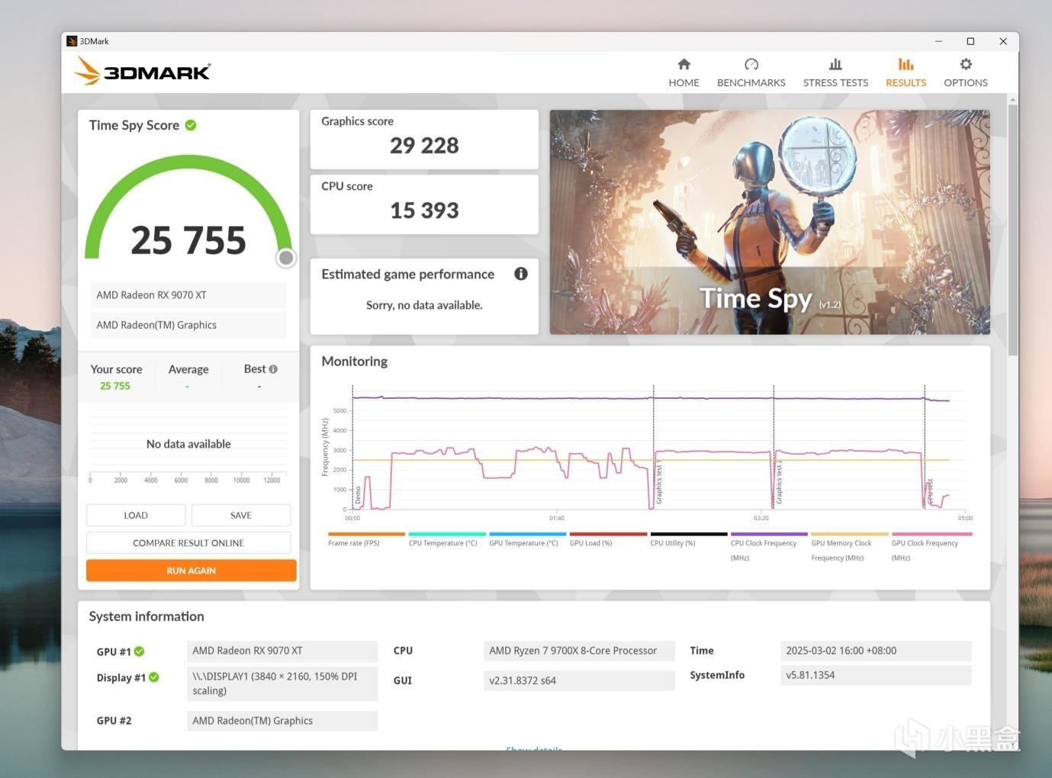Screen dimensions: 1052x778
Task: Open the BENCHMARKS gauge icon
Action: coord(751,64)
